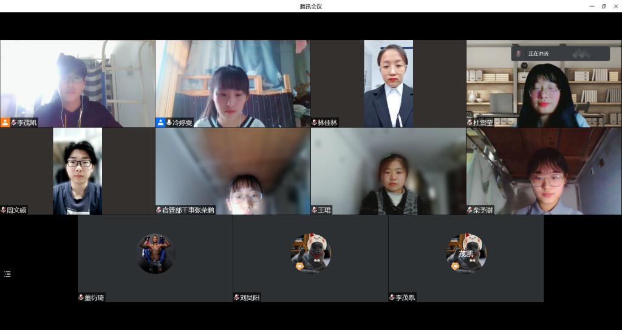Image resolution: width=622 pixels, height=330 pixels.
Task: Click the muted mic icon beside 周文硕
Action: click(4, 210)
